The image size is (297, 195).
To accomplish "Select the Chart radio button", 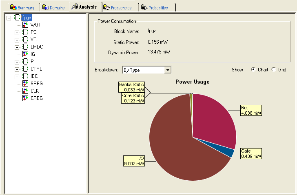I will click(253, 70).
